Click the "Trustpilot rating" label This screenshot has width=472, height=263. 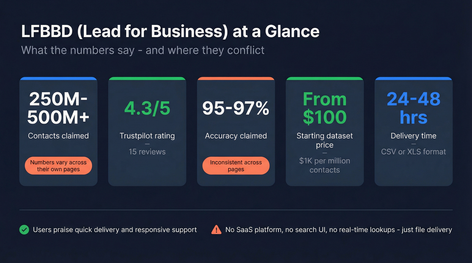click(x=147, y=136)
